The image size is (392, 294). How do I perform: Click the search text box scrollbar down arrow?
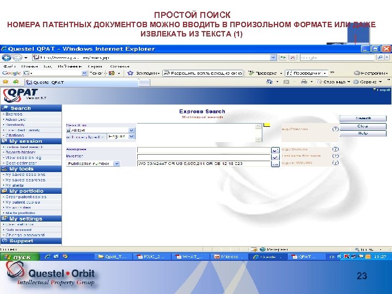259,139
